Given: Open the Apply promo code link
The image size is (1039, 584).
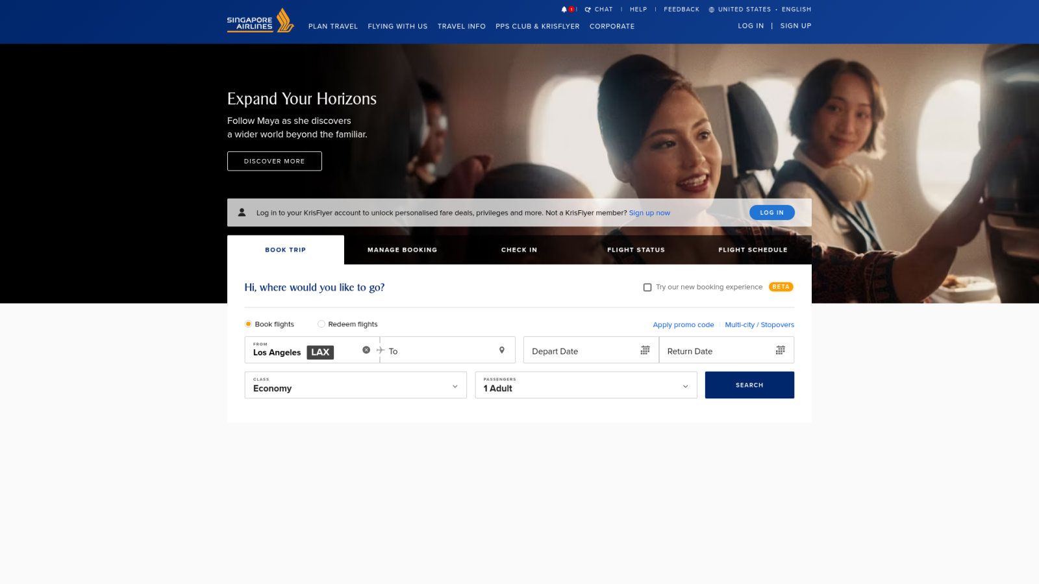Looking at the screenshot, I should click(683, 324).
